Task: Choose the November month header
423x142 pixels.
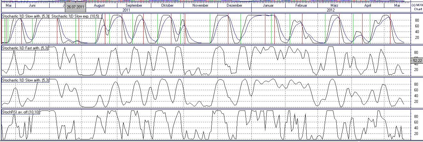Action: 201,5
